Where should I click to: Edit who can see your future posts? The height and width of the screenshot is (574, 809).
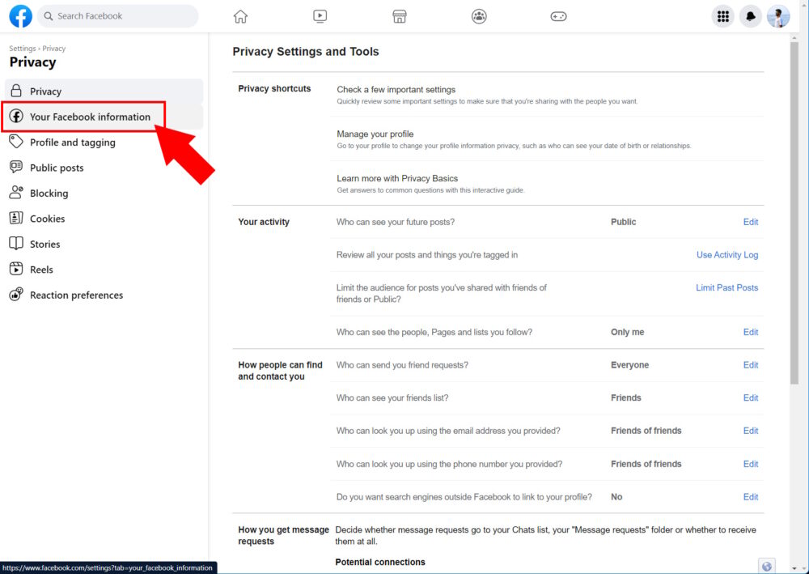(x=750, y=222)
